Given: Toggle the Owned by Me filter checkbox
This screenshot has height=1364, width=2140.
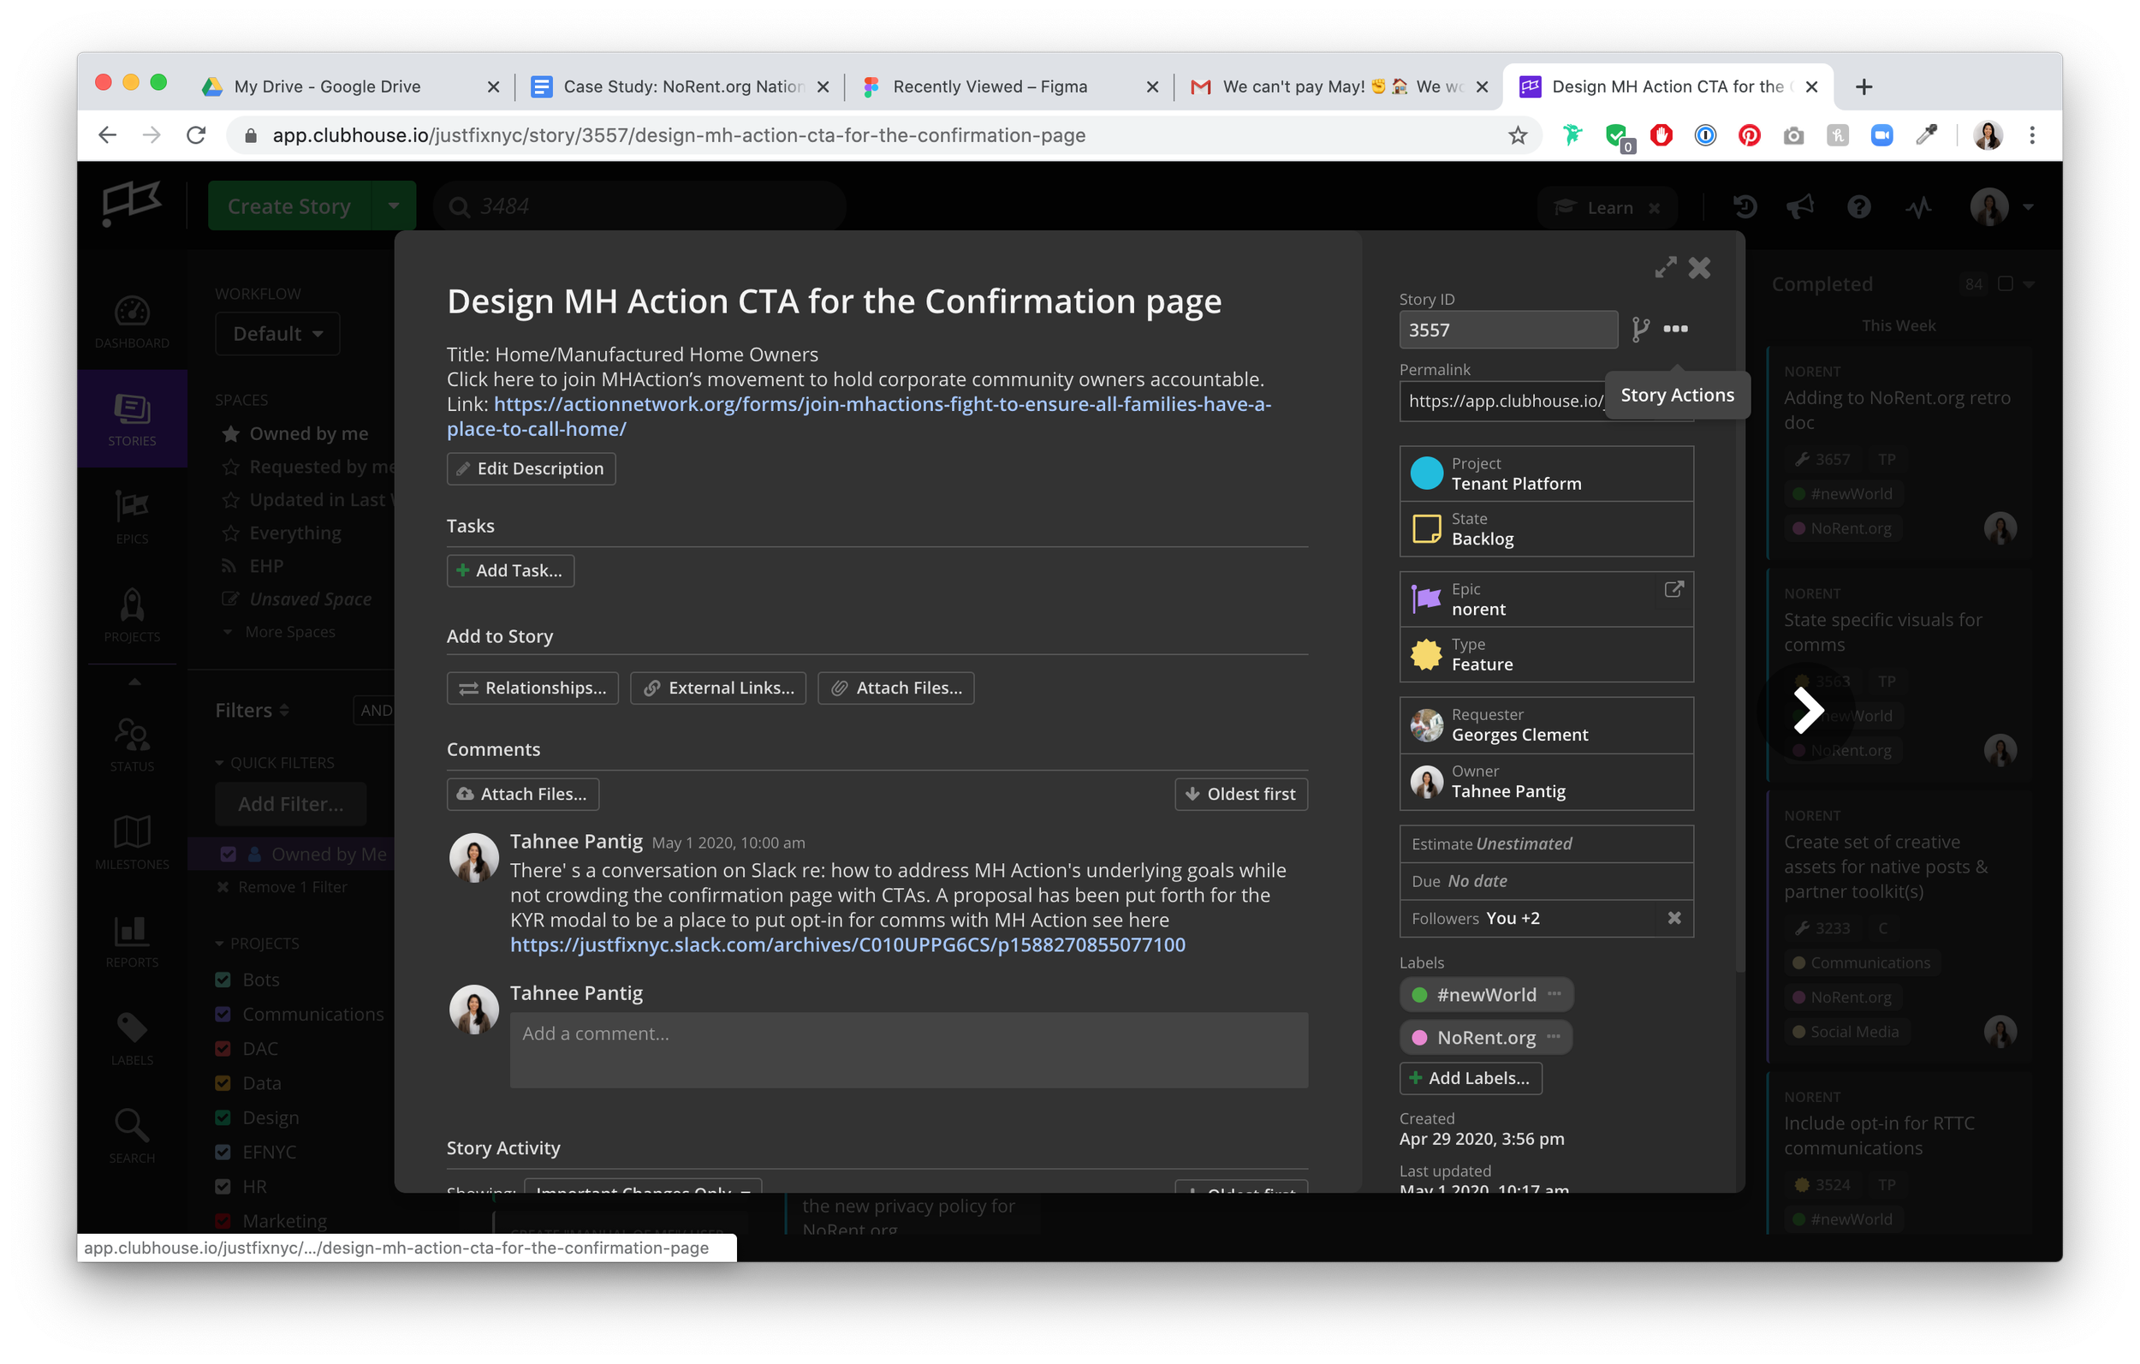Looking at the screenshot, I should pos(229,854).
